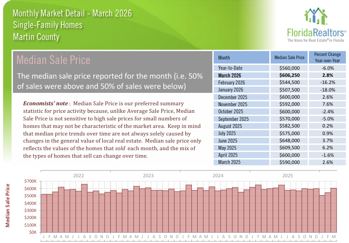Click the FloridaRealtors brand name text
This screenshot has height=243, width=349.
[316, 32]
